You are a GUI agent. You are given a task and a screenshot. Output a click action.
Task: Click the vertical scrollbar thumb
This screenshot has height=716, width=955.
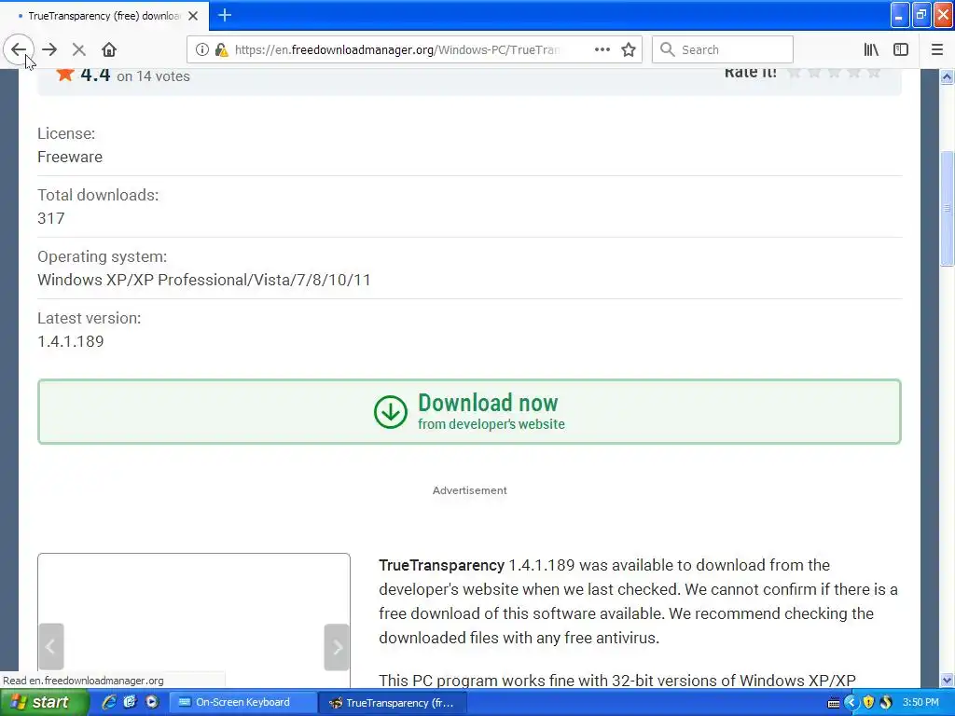click(x=947, y=208)
